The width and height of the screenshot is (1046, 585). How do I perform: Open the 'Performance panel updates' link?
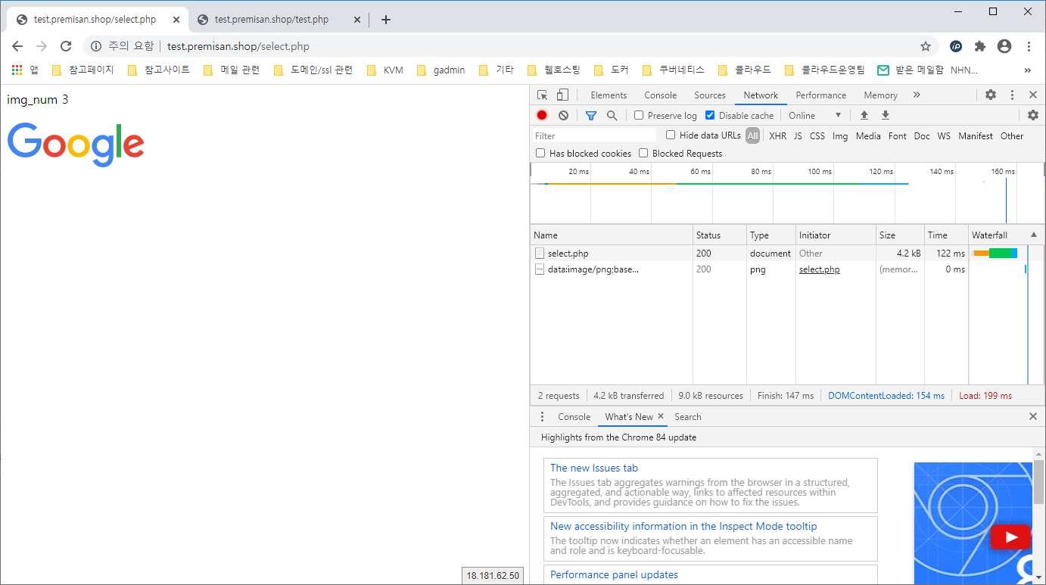tap(614, 574)
